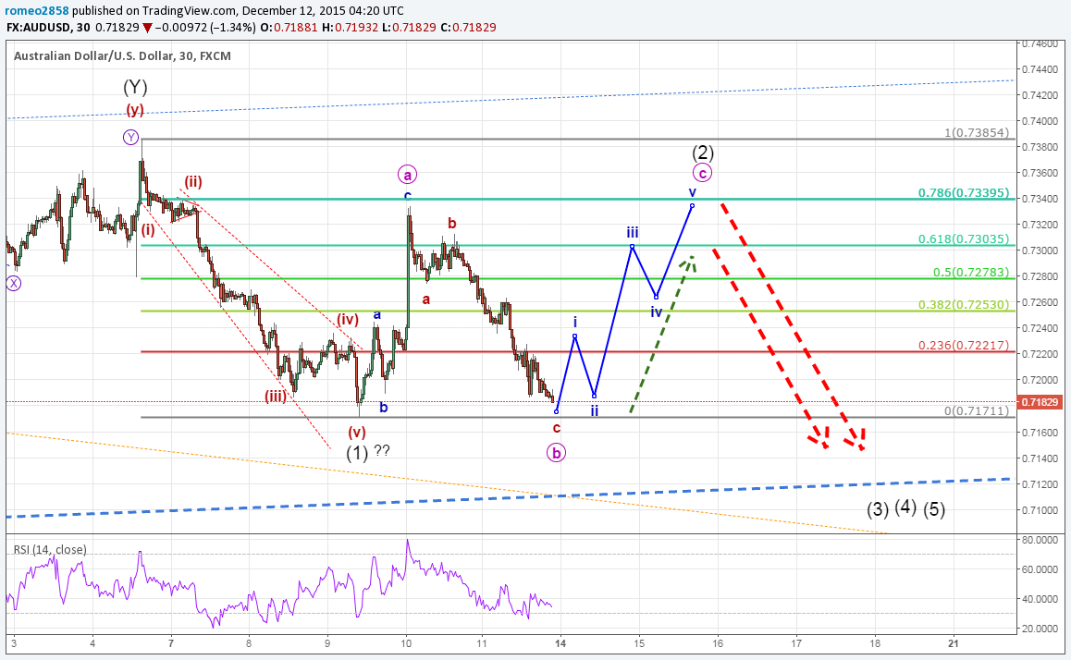Select the L:0.71829 low value
The image size is (1071, 660).
click(x=409, y=28)
